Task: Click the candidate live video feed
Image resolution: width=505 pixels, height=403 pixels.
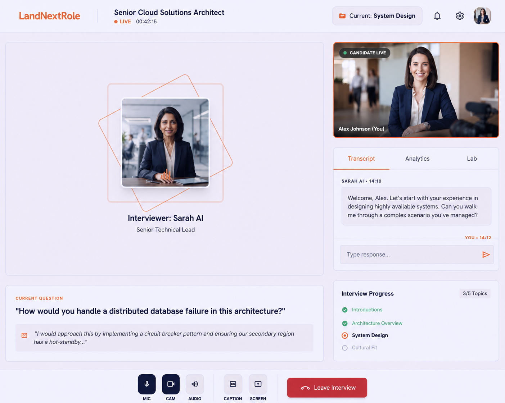Action: click(x=416, y=90)
